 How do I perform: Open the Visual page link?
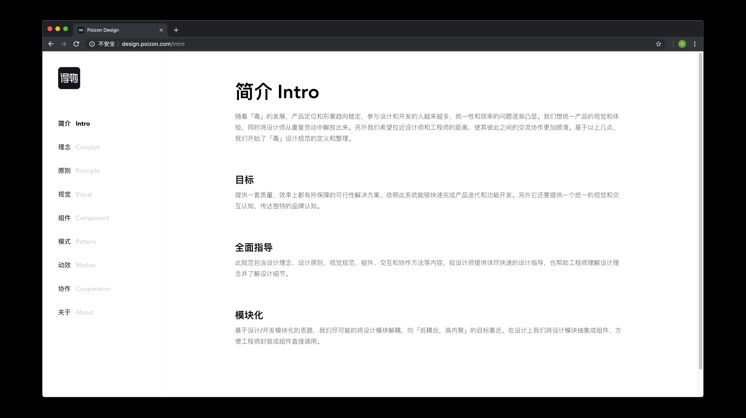click(x=75, y=194)
